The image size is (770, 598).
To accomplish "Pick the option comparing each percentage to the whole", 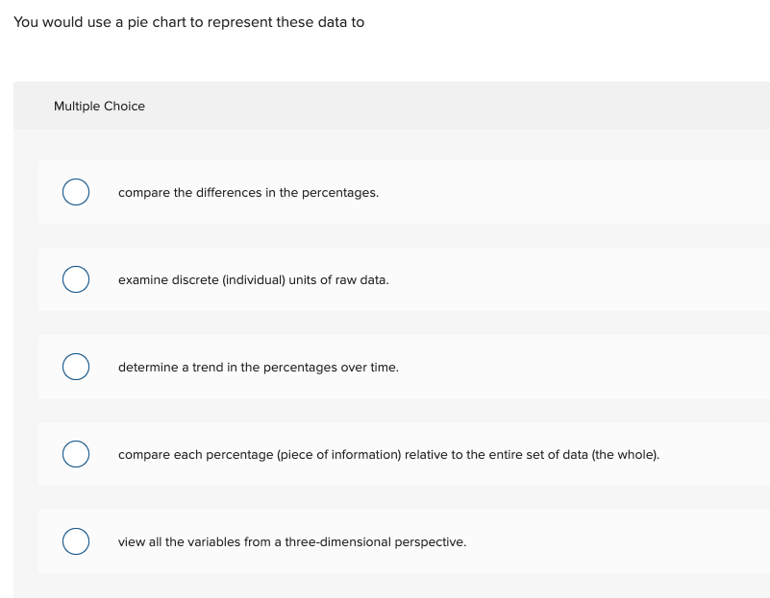I will [76, 454].
